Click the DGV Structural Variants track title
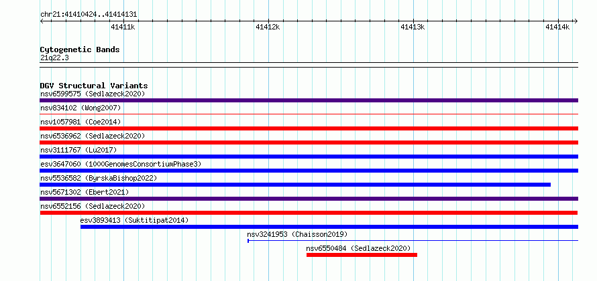 point(94,86)
